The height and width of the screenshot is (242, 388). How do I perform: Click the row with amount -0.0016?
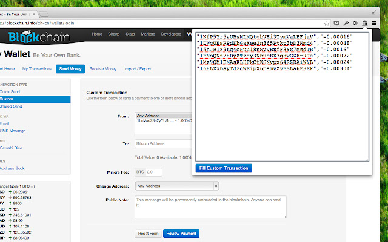(x=273, y=50)
